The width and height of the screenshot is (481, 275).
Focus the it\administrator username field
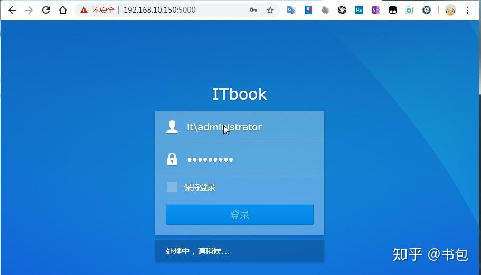240,127
